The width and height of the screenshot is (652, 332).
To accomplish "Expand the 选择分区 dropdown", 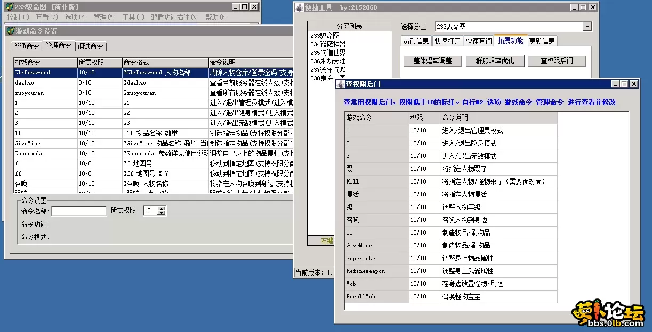I will click(x=587, y=27).
